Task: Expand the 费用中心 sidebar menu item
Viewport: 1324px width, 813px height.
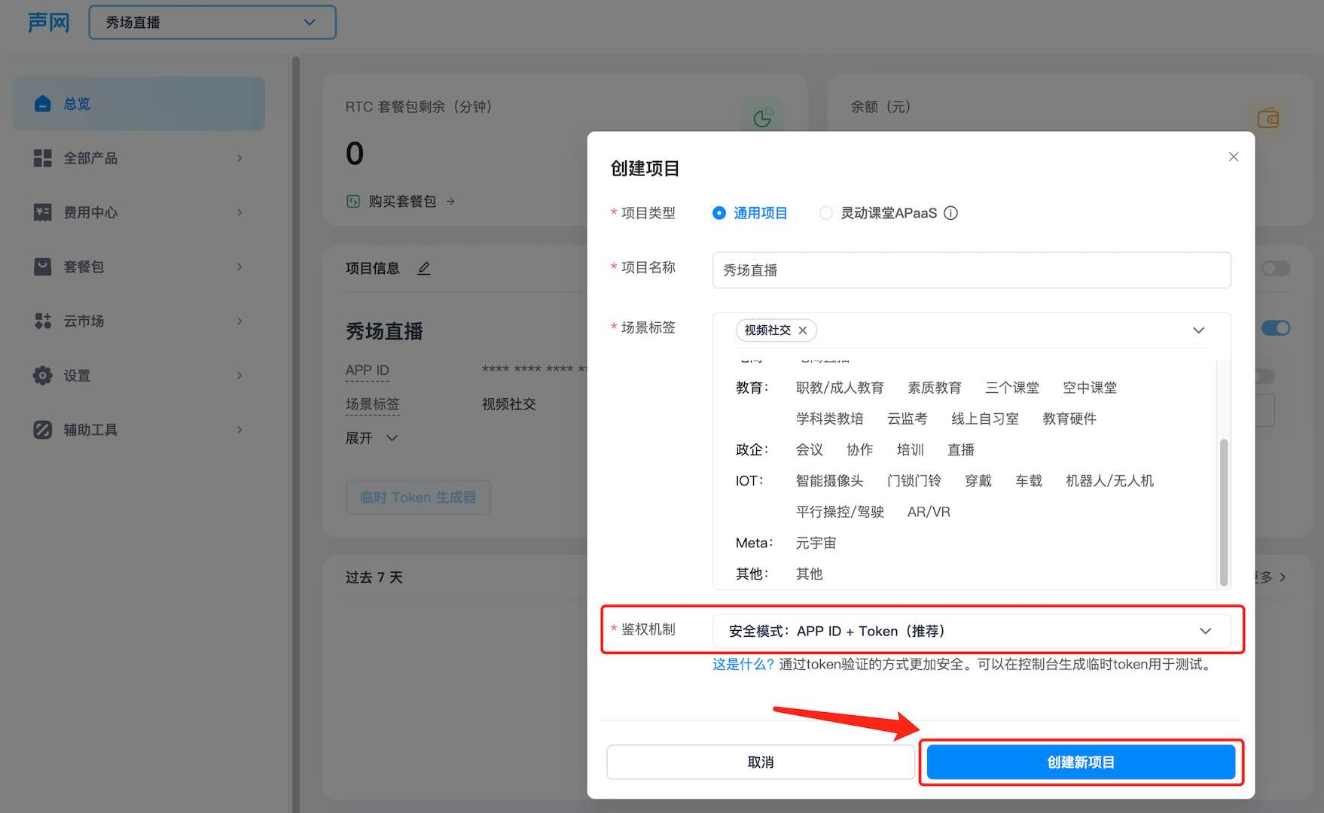Action: (x=139, y=212)
